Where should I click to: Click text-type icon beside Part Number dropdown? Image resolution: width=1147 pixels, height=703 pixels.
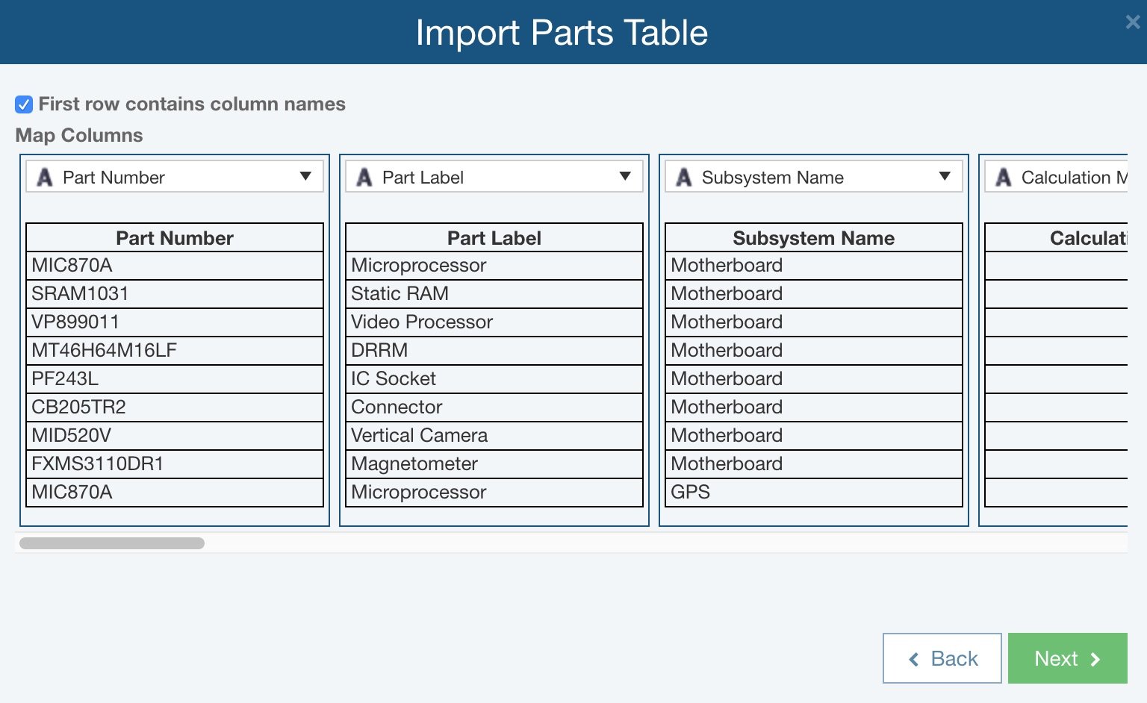(x=45, y=178)
